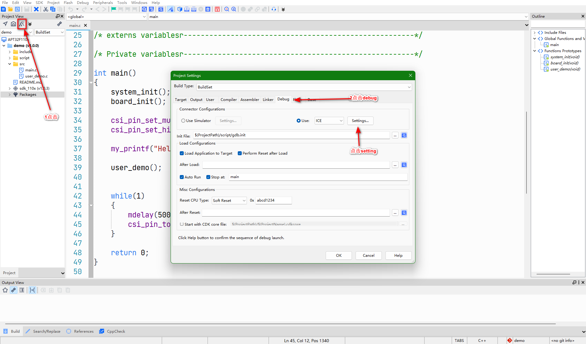Expand the include folder

9,52
